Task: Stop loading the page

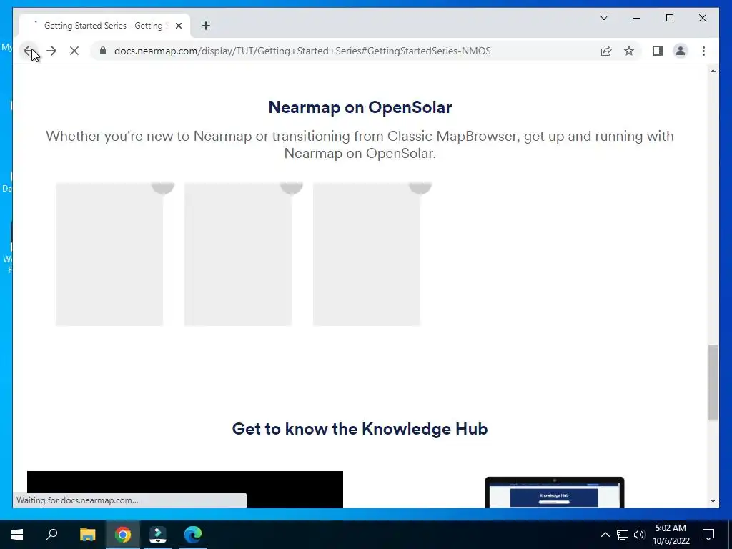Action: click(x=74, y=51)
